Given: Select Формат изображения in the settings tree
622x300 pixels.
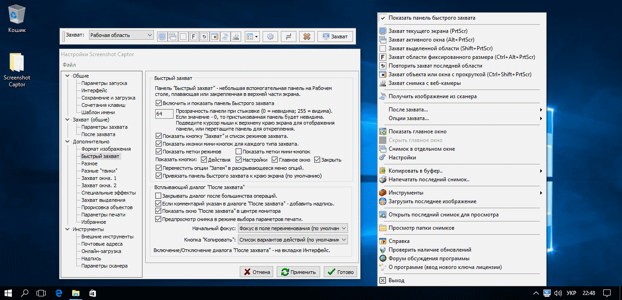Looking at the screenshot, I should pos(106,149).
